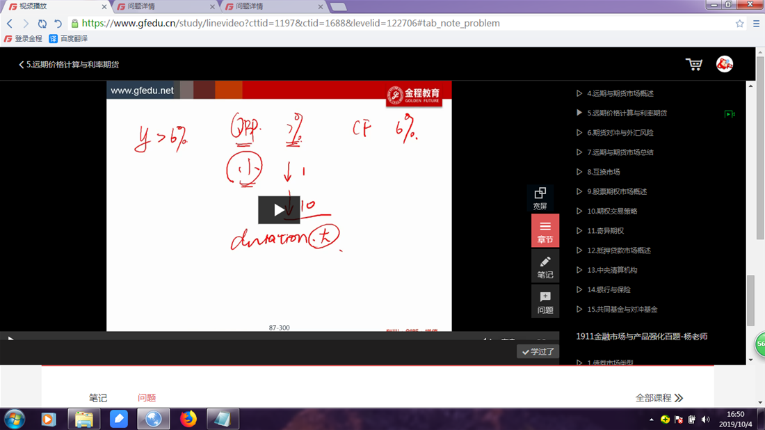
Task: Open media player in taskbar
Action: coord(48,420)
